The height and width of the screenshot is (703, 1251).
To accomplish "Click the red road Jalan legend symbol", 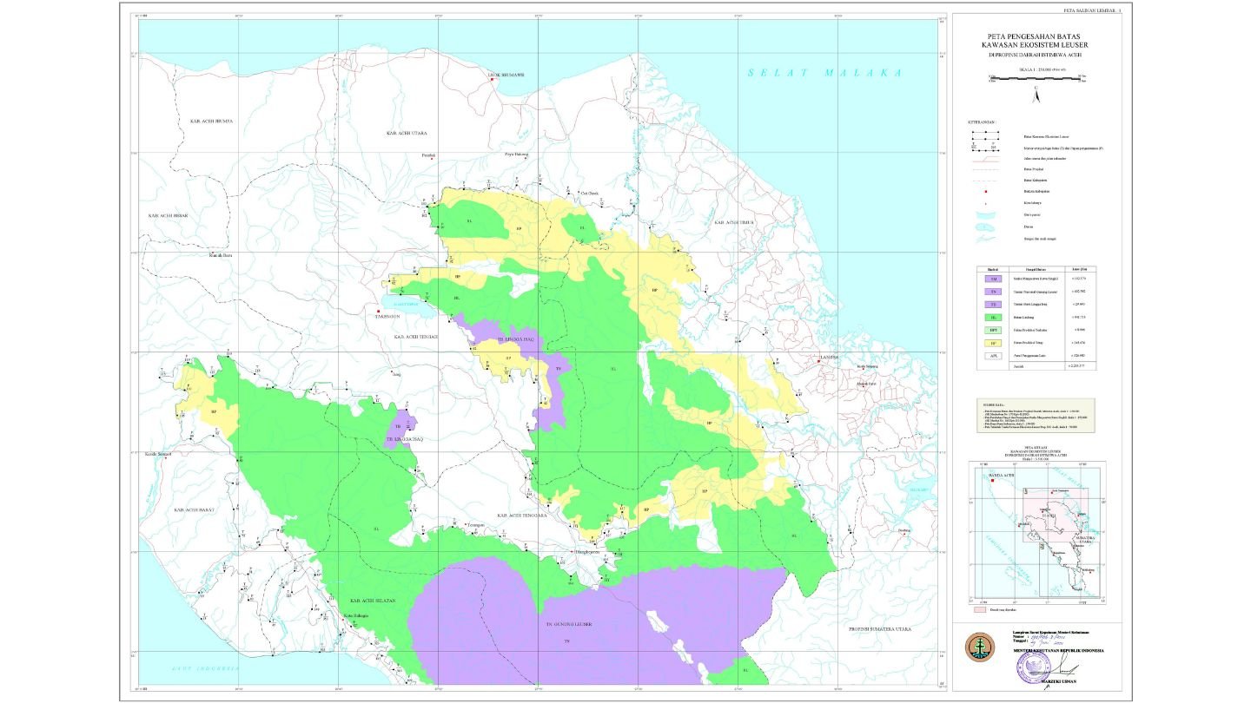I will coord(986,159).
